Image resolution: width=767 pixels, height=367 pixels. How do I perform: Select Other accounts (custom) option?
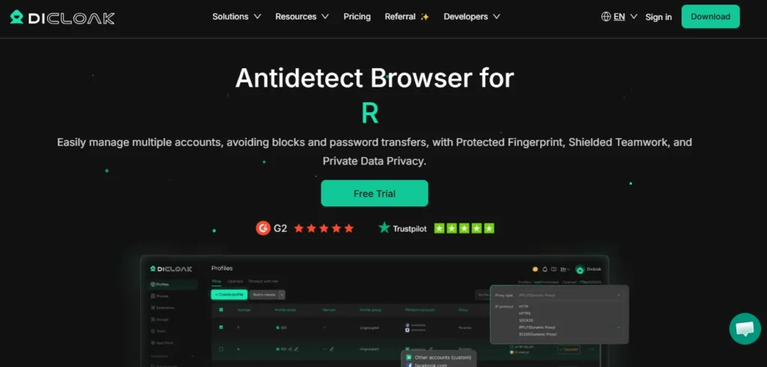[x=438, y=357]
